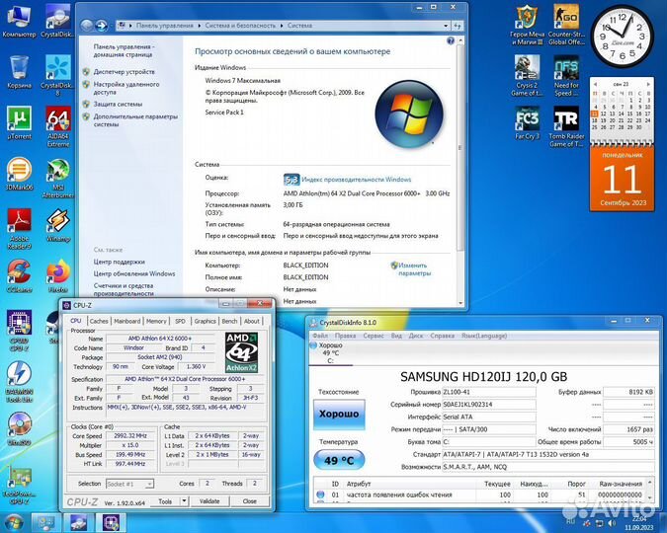Expand the address bar history dropdown

tap(446, 26)
